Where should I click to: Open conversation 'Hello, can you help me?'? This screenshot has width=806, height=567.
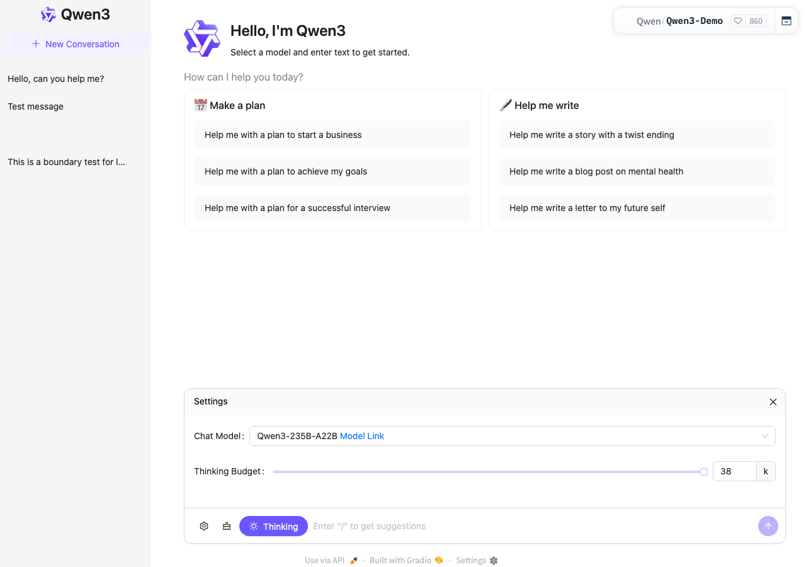pyautogui.click(x=76, y=79)
